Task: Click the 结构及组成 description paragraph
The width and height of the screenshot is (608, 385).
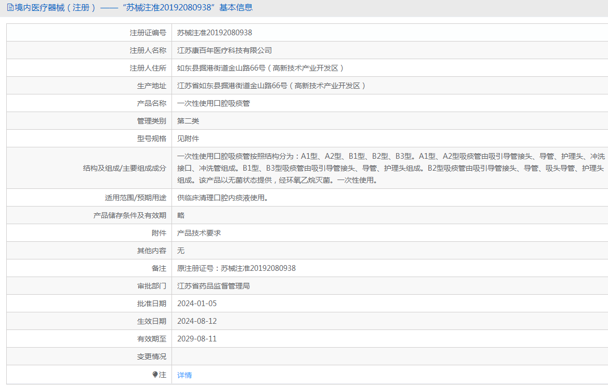Action: point(391,168)
